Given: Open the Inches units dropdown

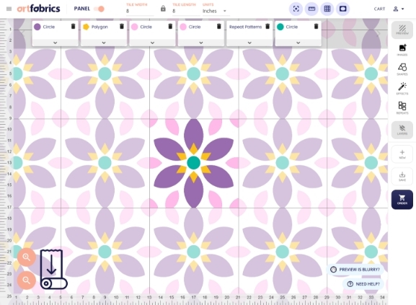Looking at the screenshot, I should [x=214, y=11].
